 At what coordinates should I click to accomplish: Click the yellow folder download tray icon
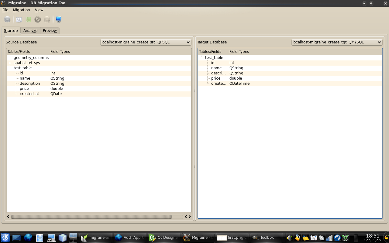[x=306, y=238]
